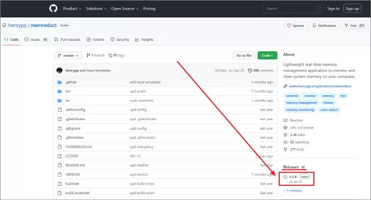
Task: Open the Notifications bell button
Action: click(324, 25)
